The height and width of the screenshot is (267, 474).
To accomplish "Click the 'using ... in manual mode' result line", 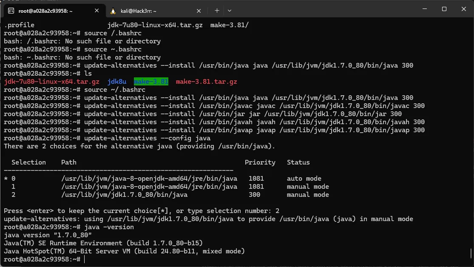I will pyautogui.click(x=209, y=219).
